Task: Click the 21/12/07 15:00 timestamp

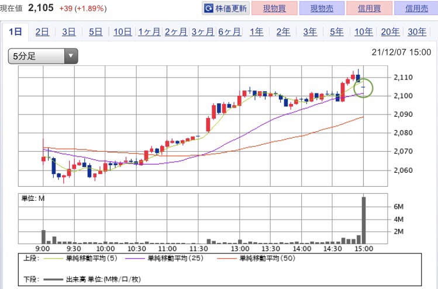Action: tap(401, 52)
